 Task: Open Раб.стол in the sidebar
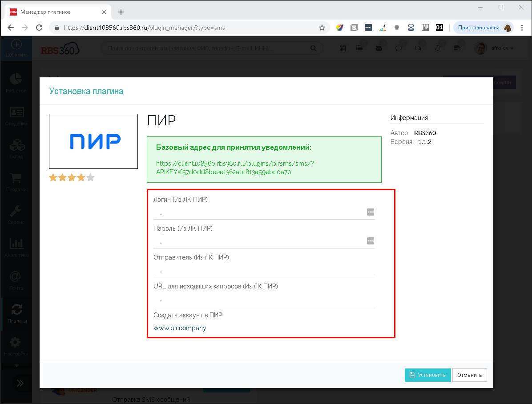coord(16,83)
